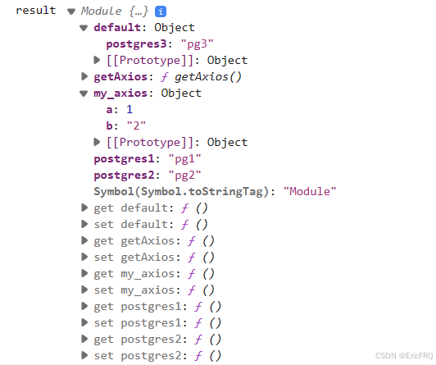Screen dimensions: 436x365
Task: Select the Symbol.toStringTag "Module" row
Action: (215, 192)
